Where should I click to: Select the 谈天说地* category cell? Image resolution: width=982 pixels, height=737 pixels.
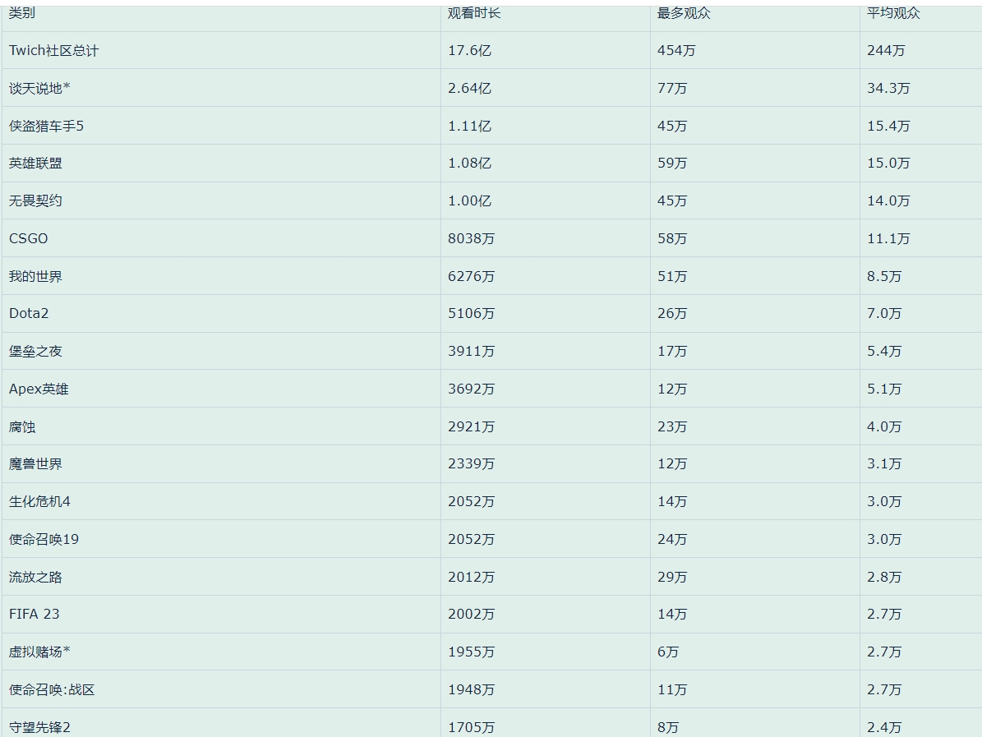39,88
